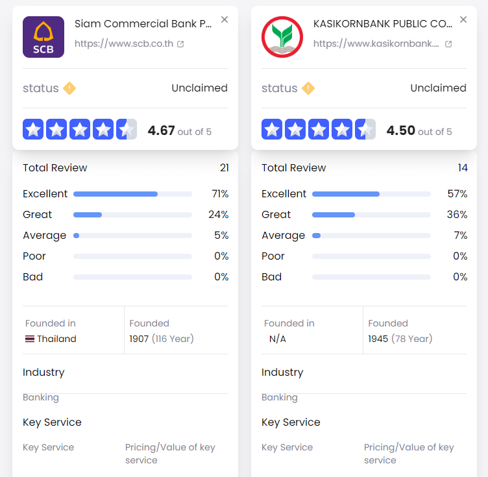The height and width of the screenshot is (477, 488).
Task: Open the external link icon beside scb.co.th
Action: click(x=180, y=44)
